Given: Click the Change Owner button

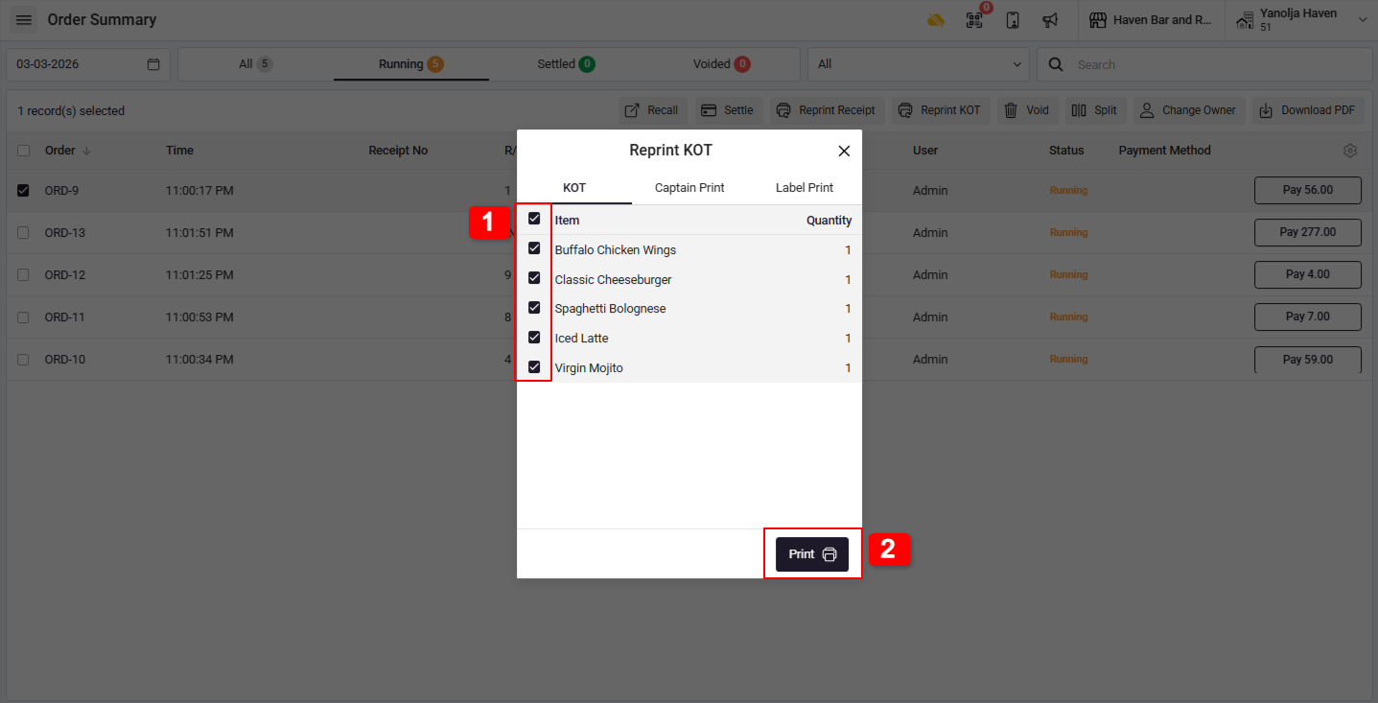Looking at the screenshot, I should [1189, 110].
